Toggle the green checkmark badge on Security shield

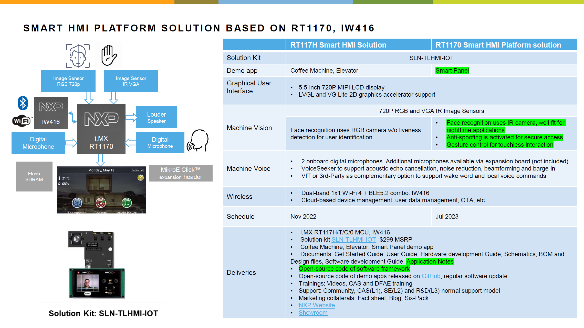(x=104, y=202)
